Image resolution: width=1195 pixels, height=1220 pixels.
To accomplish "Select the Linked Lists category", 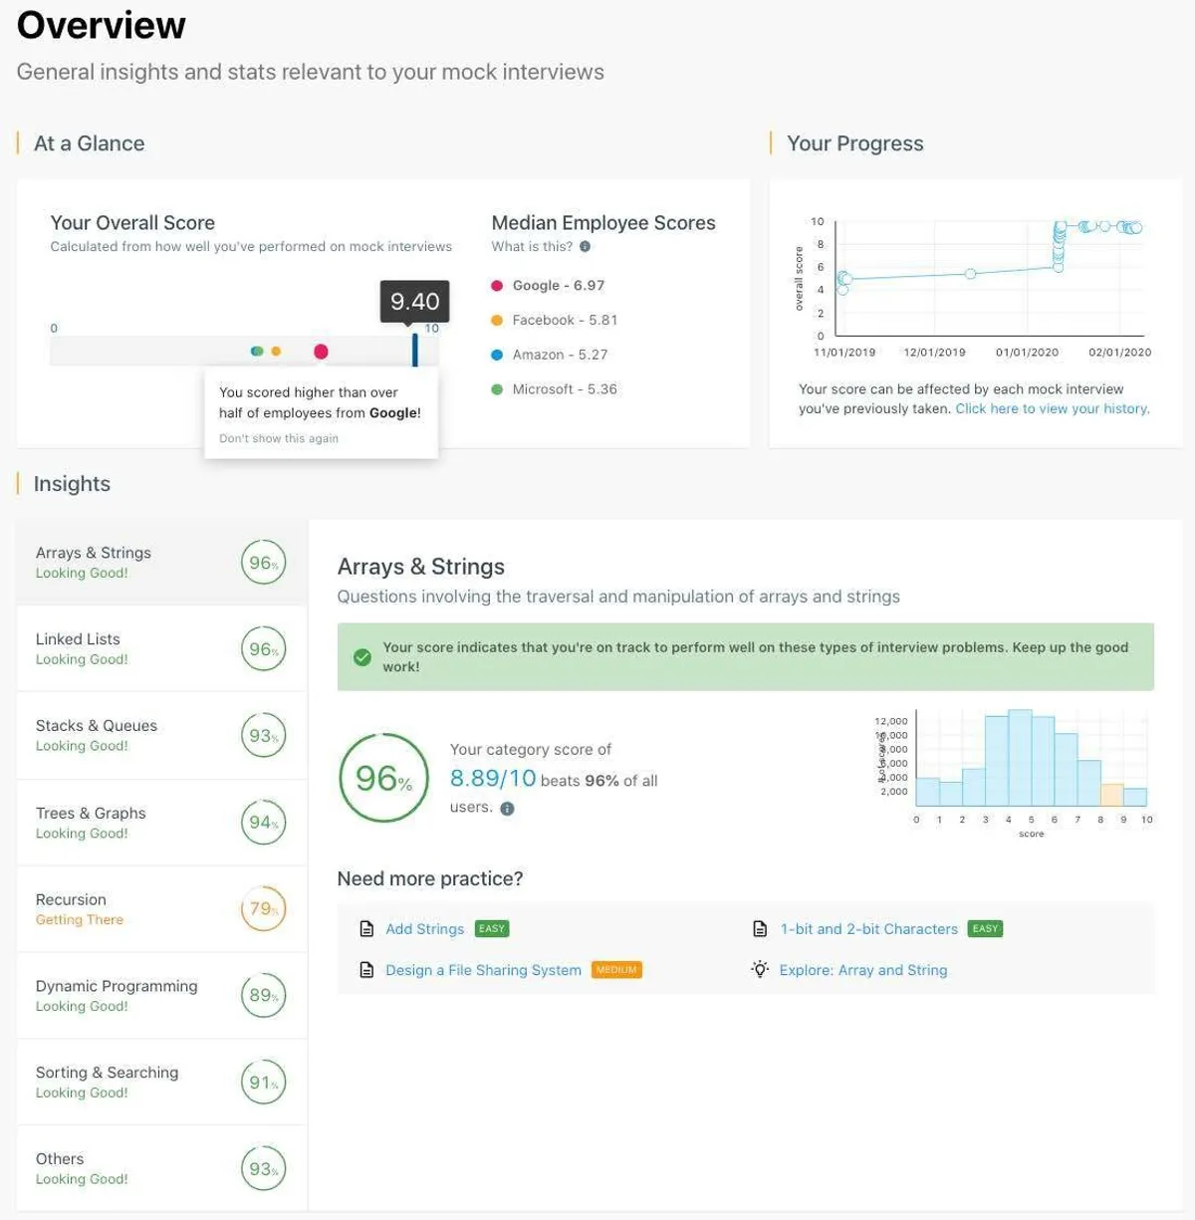I will [161, 648].
